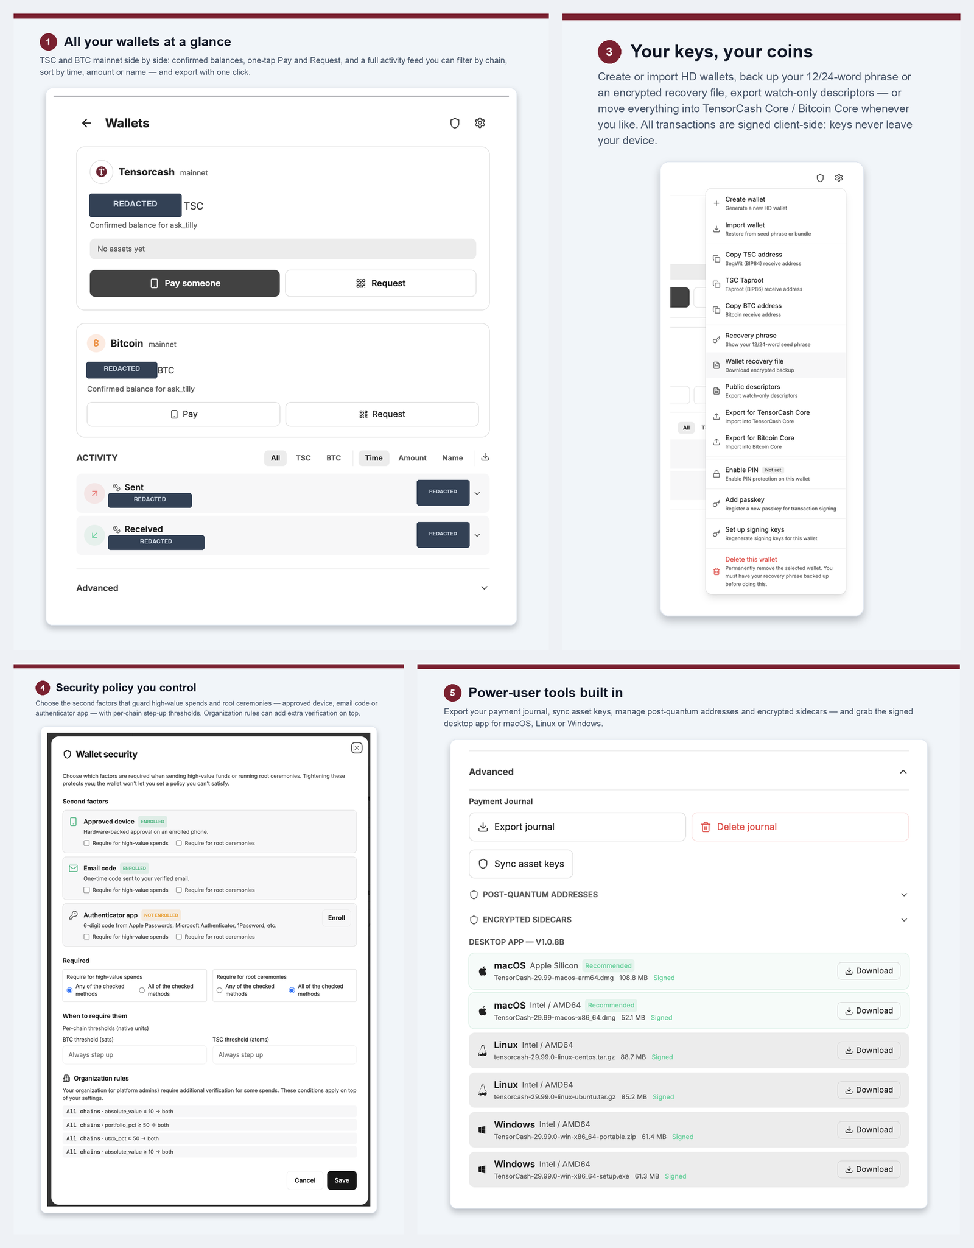The image size is (974, 1248).
Task: Click the Post-Quantum Addresses shield icon
Action: point(474,895)
